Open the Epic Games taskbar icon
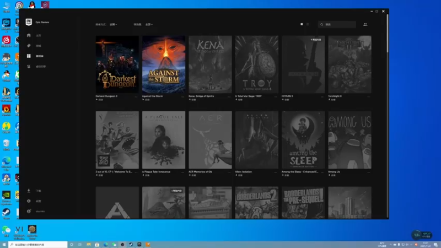The height and width of the screenshot is (248, 441). pos(139,245)
